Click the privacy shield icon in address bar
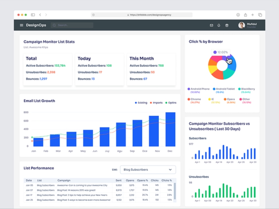This screenshot has height=209, width=279. pos(93,15)
